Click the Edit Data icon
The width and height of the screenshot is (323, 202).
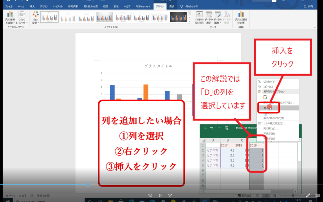pyautogui.click(x=218, y=17)
